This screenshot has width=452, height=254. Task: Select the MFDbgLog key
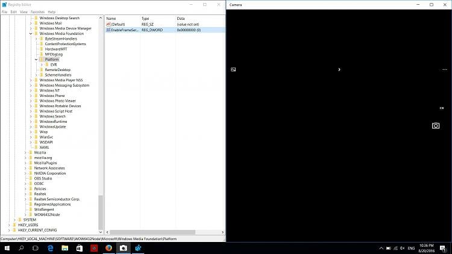tap(54, 54)
